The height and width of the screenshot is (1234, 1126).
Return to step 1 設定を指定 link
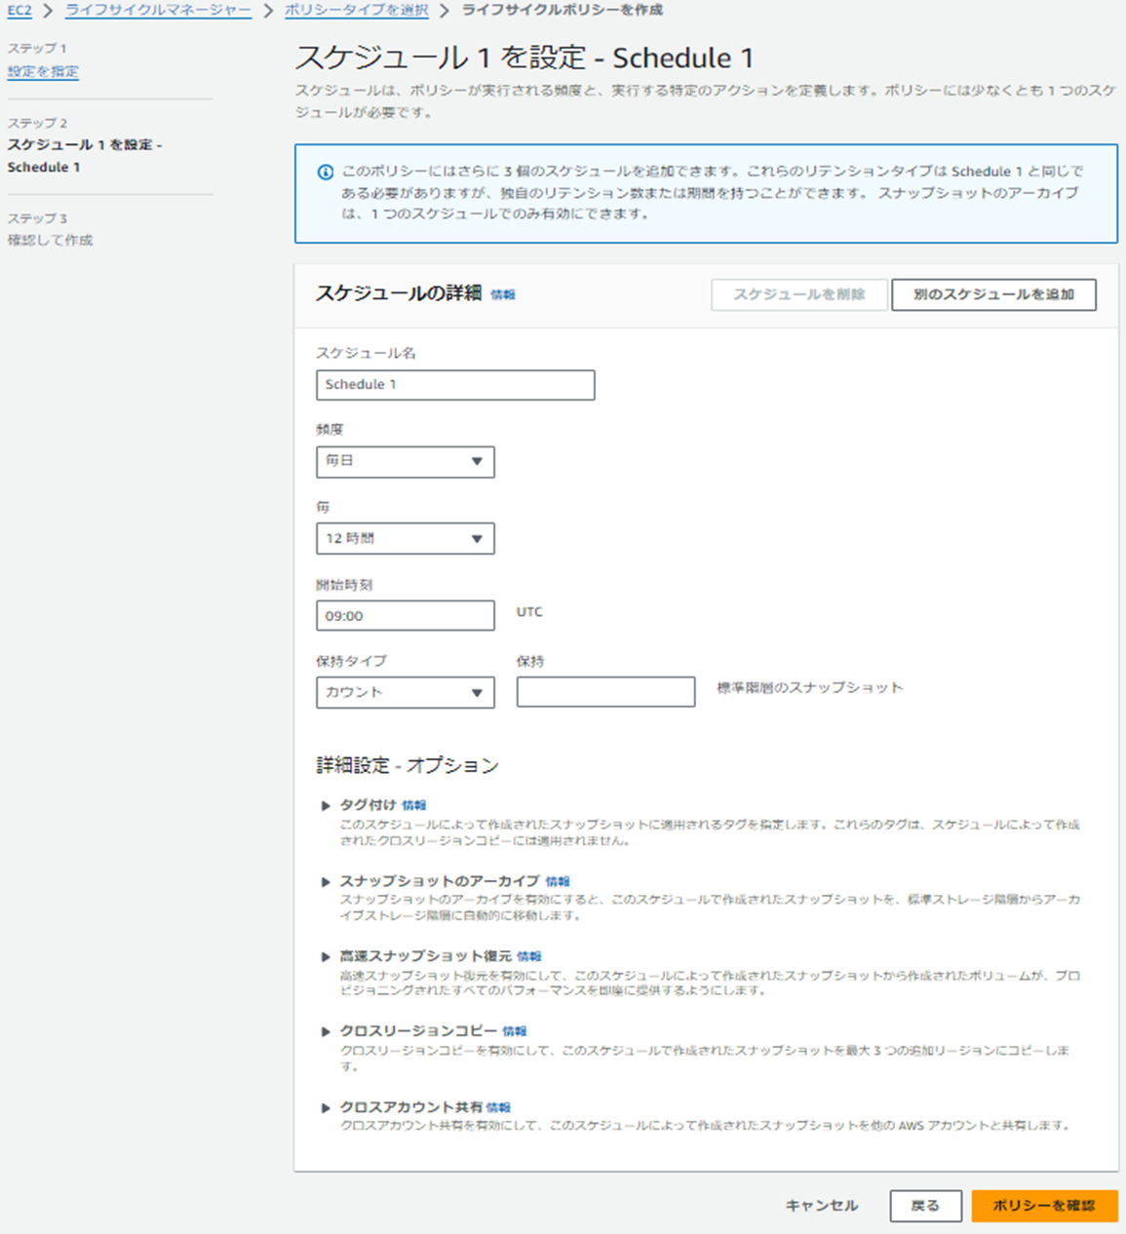[43, 71]
